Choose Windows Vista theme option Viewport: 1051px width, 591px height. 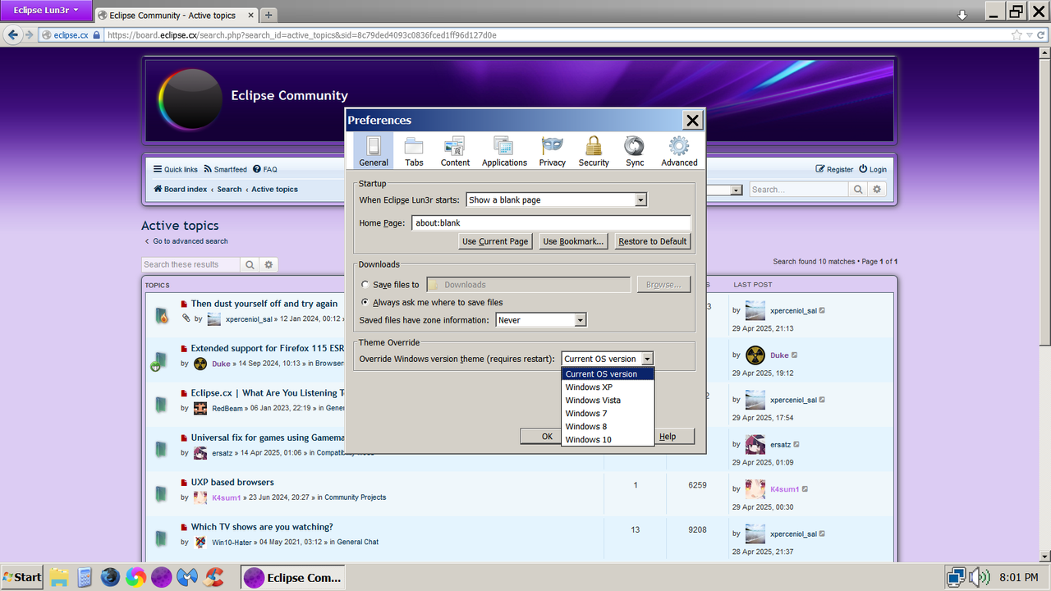(x=608, y=401)
